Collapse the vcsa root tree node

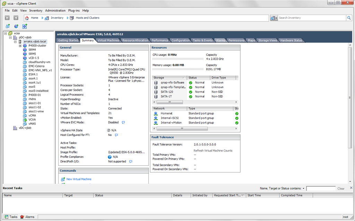[6, 33]
